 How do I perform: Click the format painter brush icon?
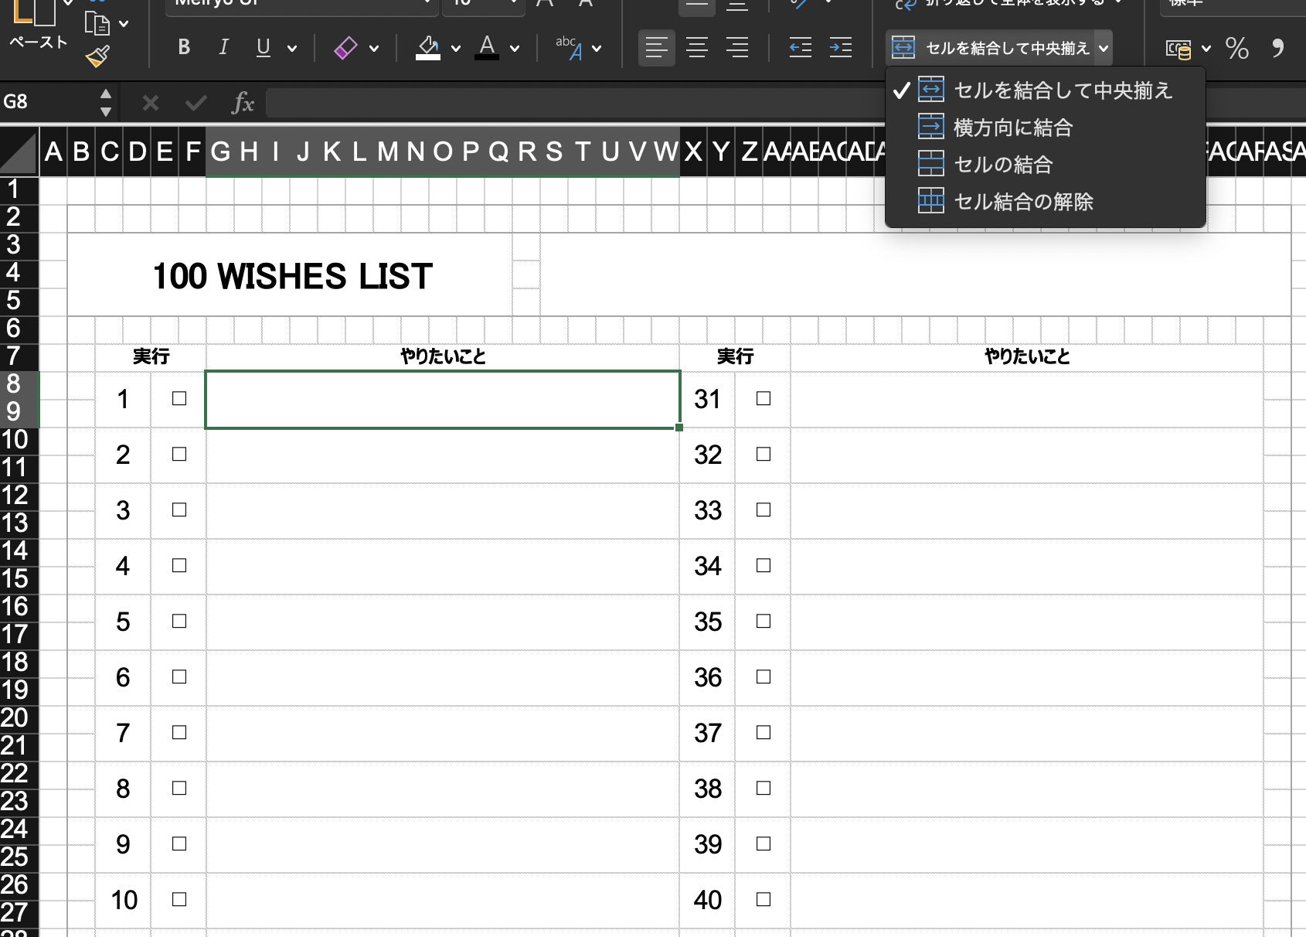pos(98,56)
